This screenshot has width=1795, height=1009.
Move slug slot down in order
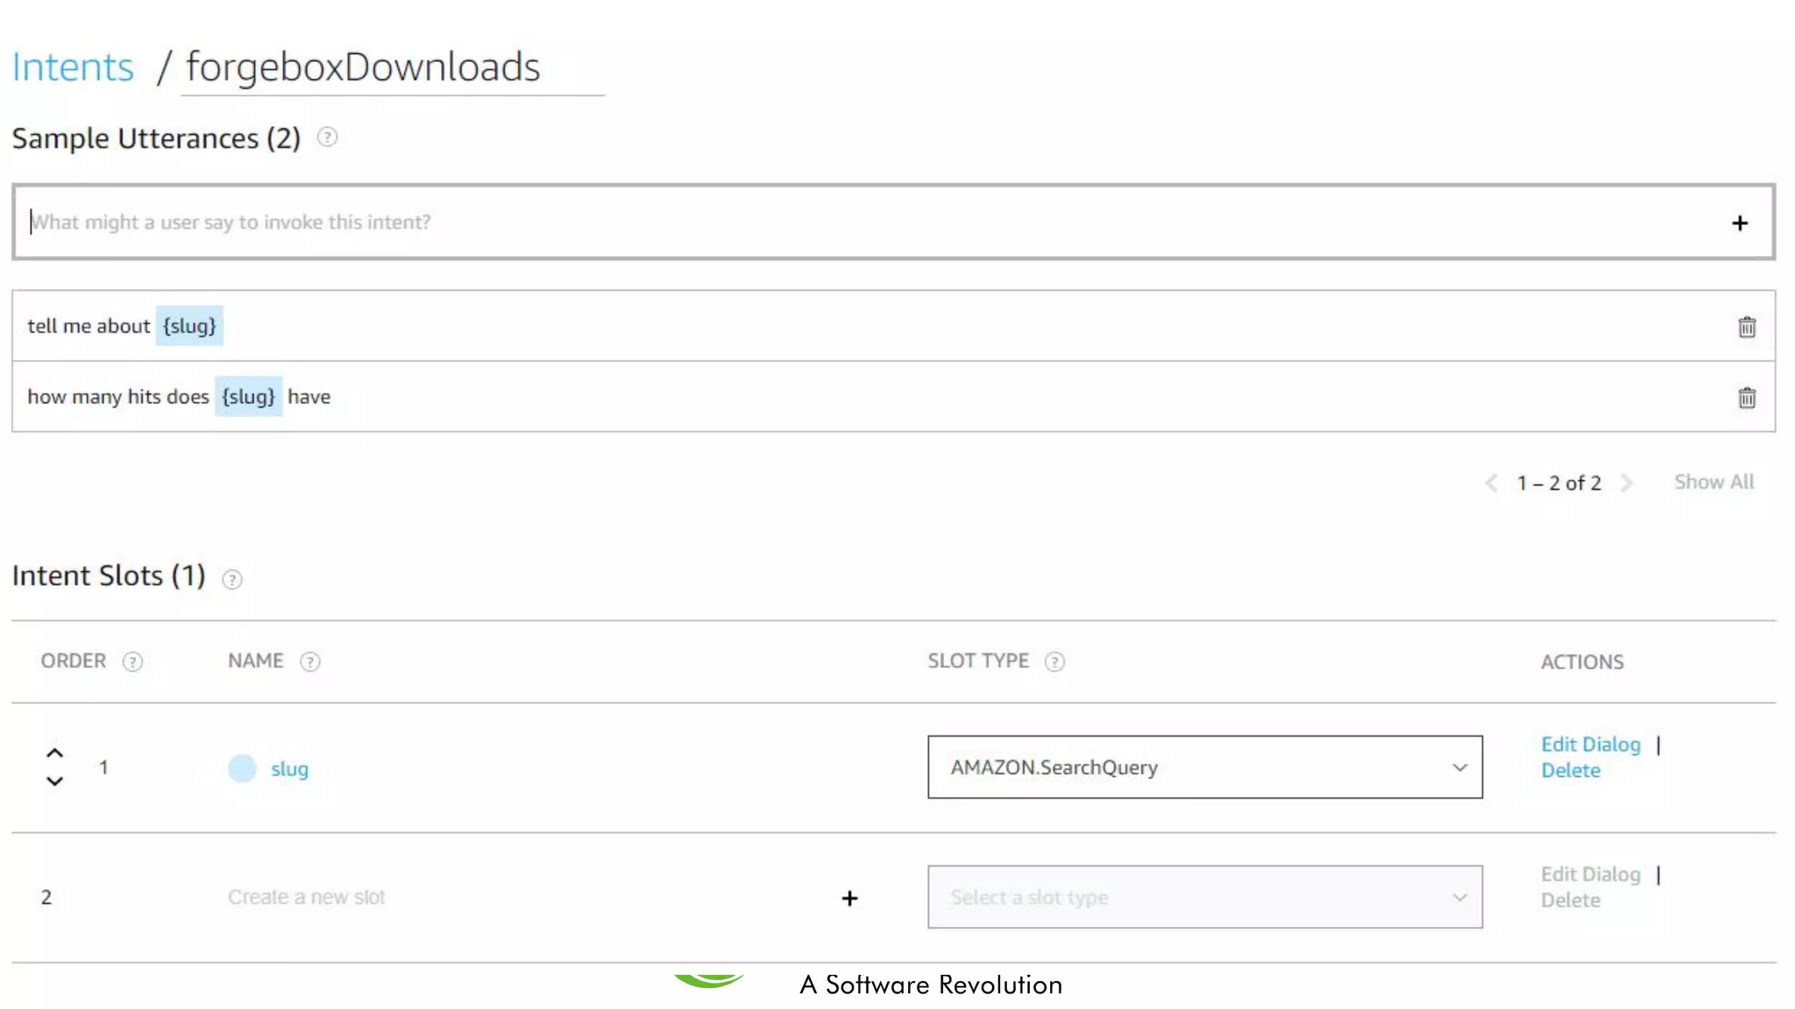tap(54, 781)
